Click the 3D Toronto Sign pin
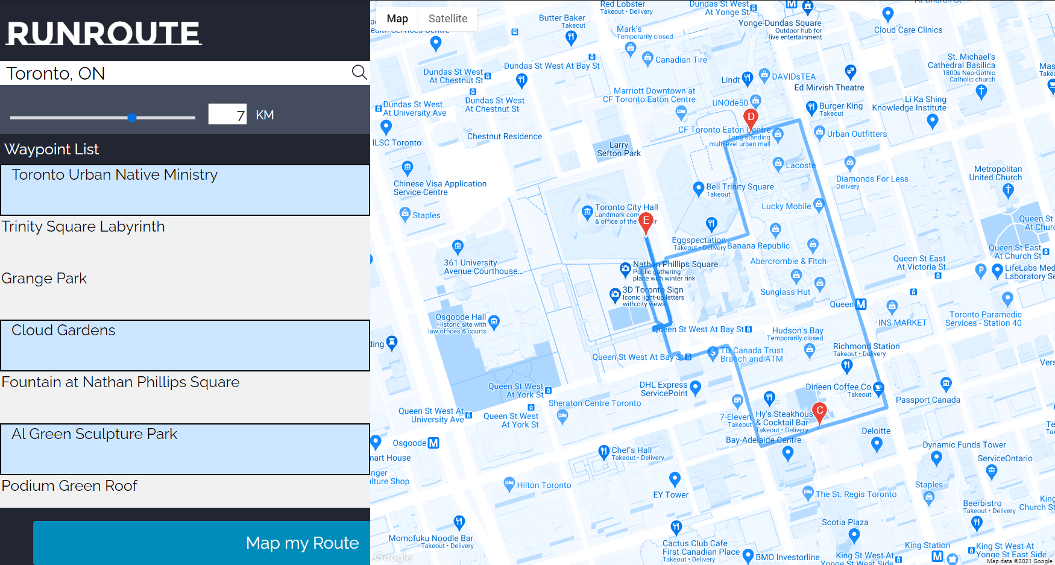The height and width of the screenshot is (565, 1055). tap(615, 295)
